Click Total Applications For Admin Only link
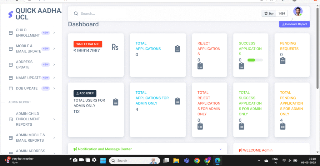 tap(152, 98)
